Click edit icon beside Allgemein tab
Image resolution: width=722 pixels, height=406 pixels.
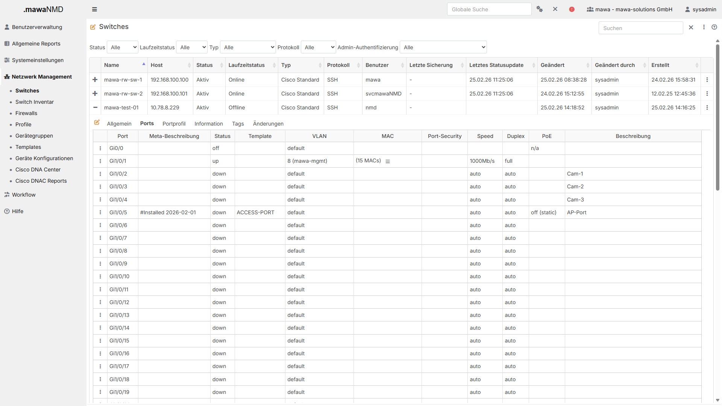[x=97, y=123]
